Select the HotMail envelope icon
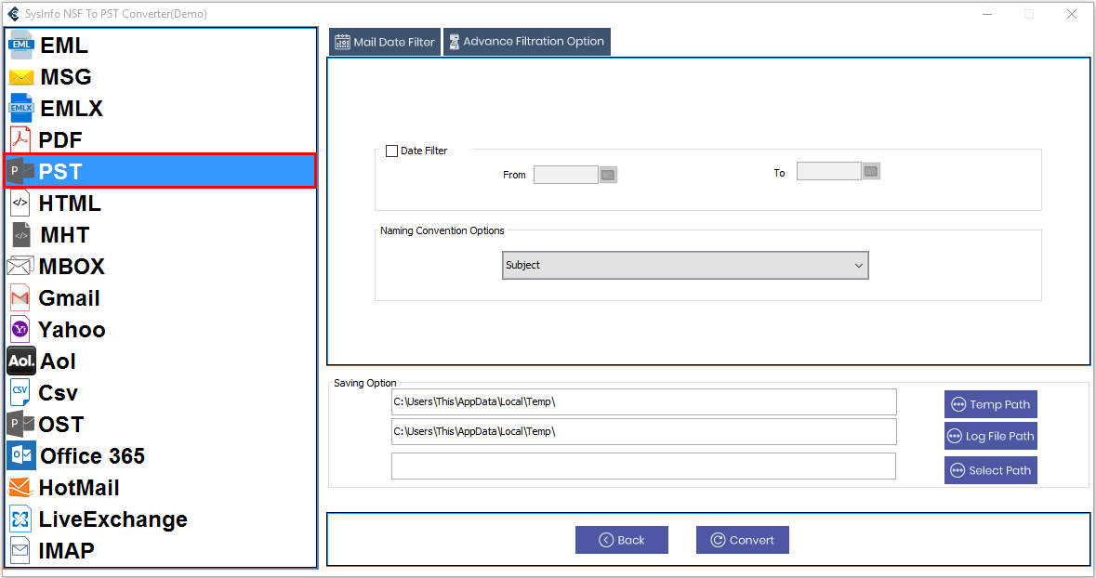Image resolution: width=1096 pixels, height=578 pixels. pyautogui.click(x=20, y=488)
